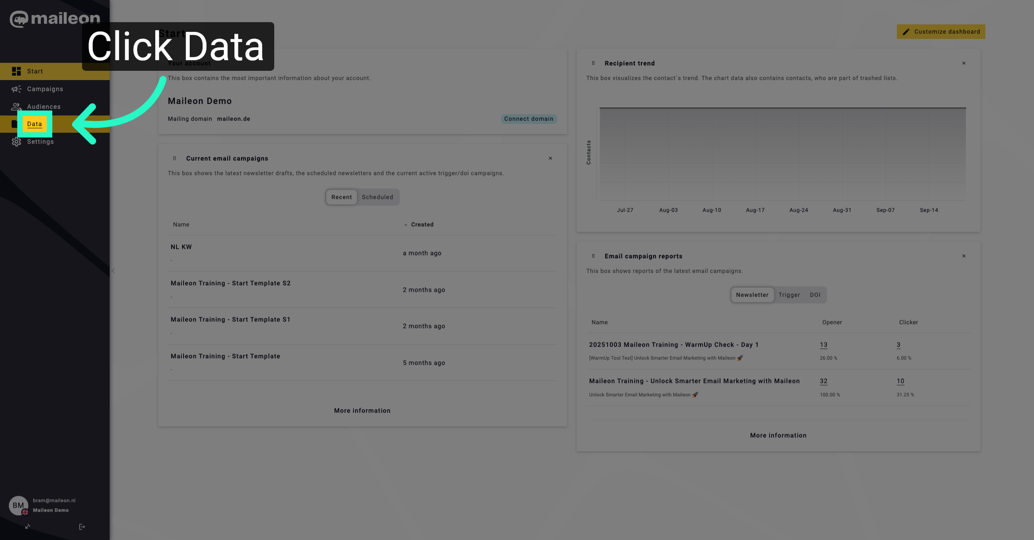1034x540 pixels.
Task: Click the Name header in campaign reports
Action: (599, 322)
